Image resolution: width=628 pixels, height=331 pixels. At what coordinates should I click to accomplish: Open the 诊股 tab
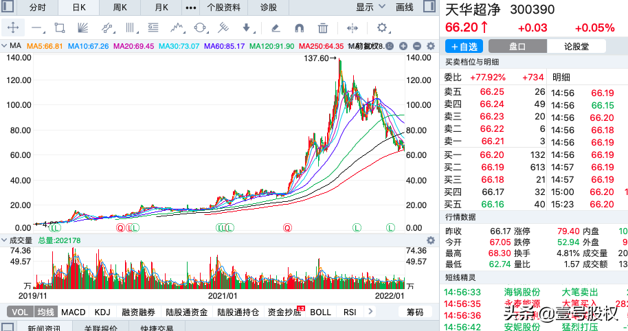click(269, 7)
